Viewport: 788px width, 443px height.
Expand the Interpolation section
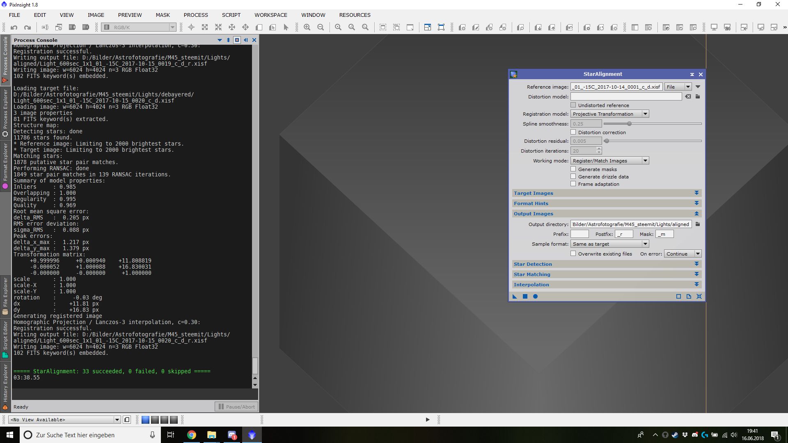click(607, 285)
